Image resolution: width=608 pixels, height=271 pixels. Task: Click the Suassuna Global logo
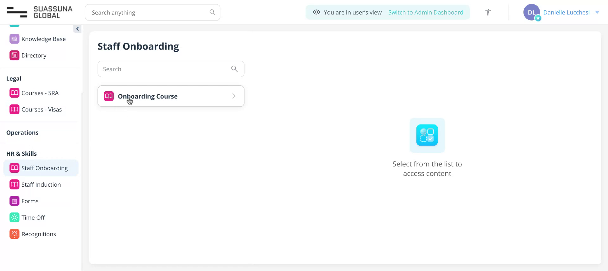click(x=40, y=12)
